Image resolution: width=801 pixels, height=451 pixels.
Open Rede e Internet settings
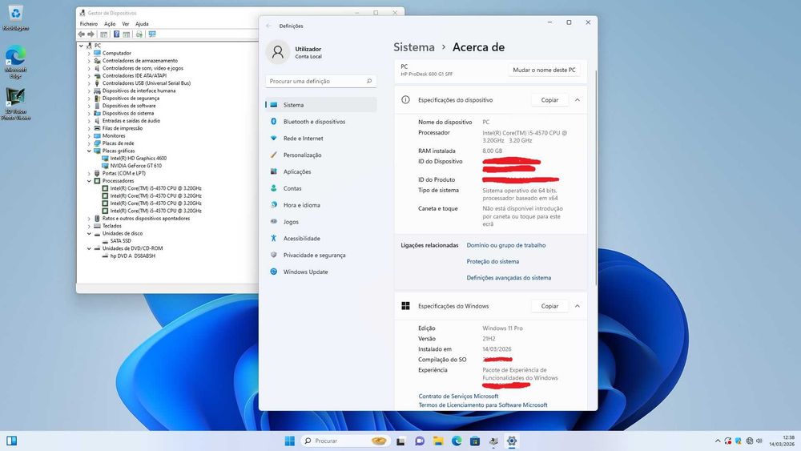(x=321, y=139)
